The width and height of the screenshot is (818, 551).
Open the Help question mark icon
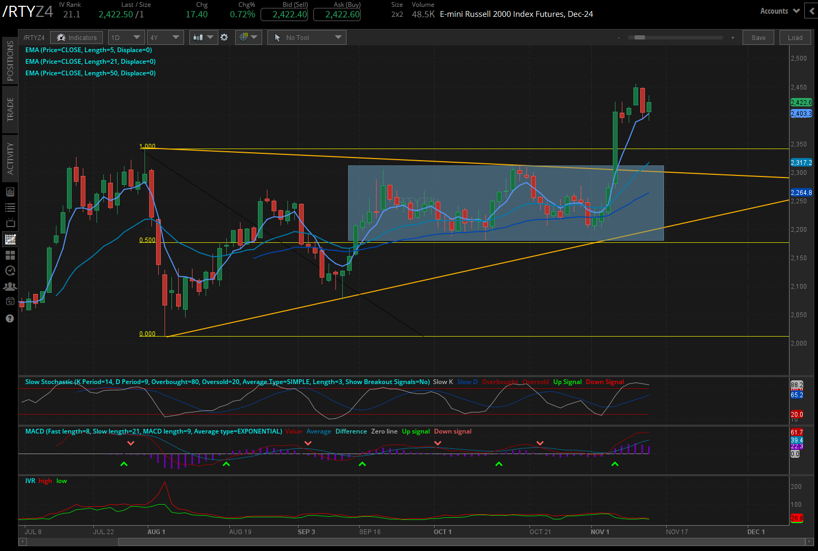(9, 318)
